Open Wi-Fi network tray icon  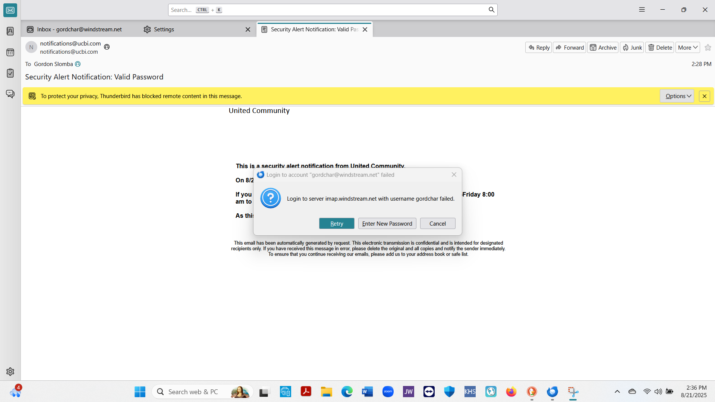click(647, 392)
